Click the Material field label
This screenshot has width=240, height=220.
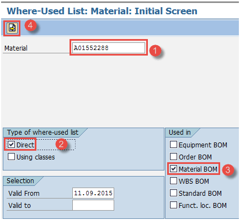(x=16, y=48)
